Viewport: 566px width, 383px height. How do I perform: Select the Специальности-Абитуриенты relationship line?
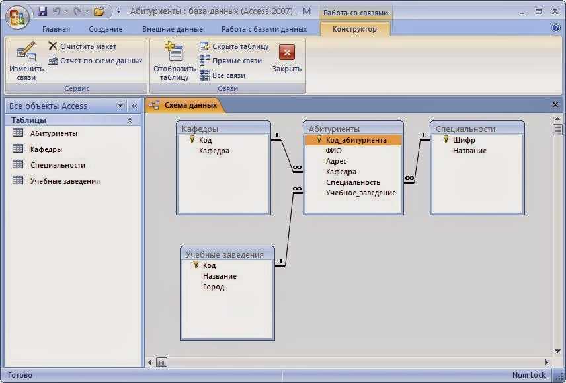417,161
